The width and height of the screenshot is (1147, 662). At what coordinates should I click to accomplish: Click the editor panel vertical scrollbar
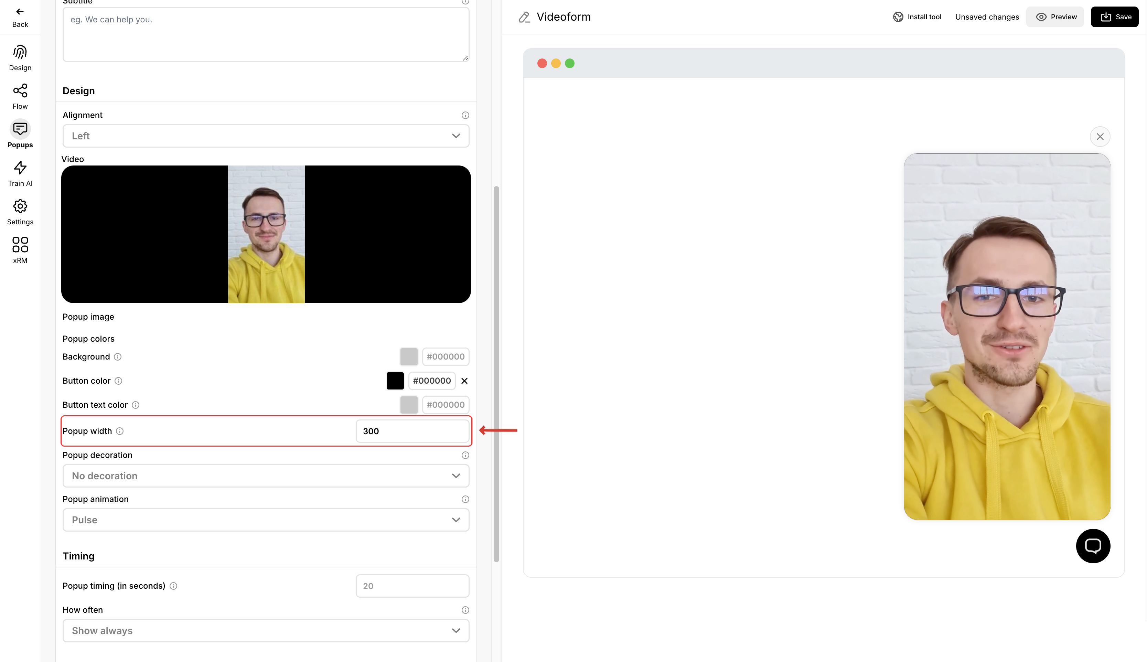tap(496, 374)
